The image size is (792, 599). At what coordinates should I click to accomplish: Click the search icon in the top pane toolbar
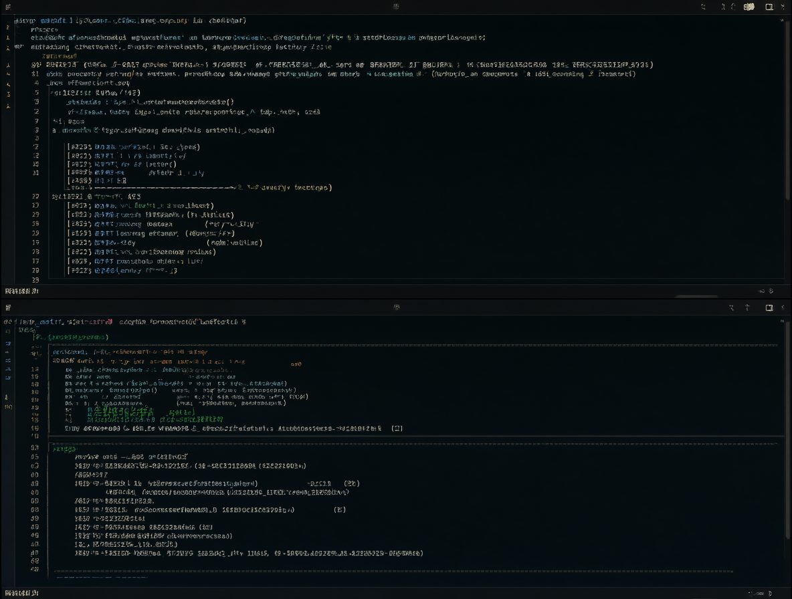[x=704, y=7]
